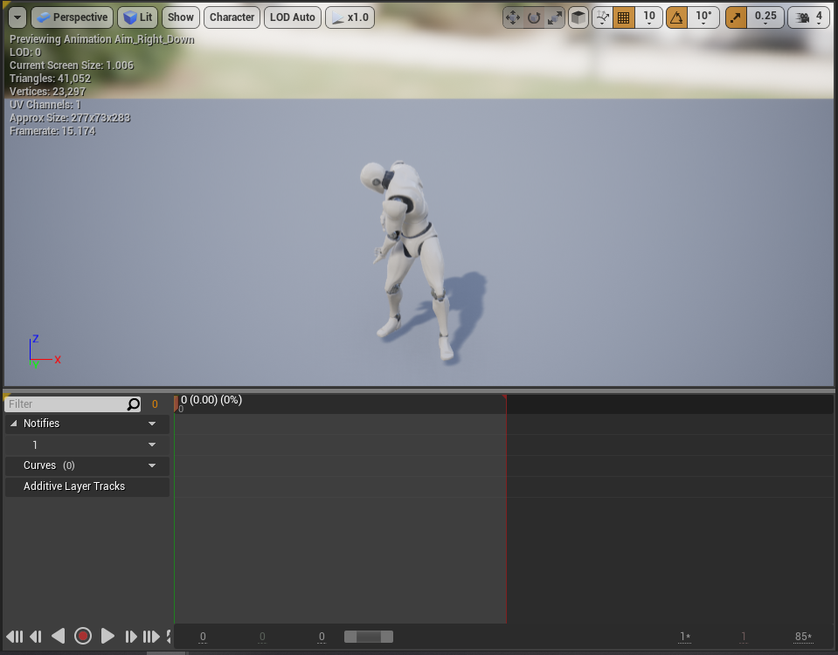This screenshot has width=838, height=655.
Task: Open notify track 1 dropdown arrow
Action: pos(152,445)
